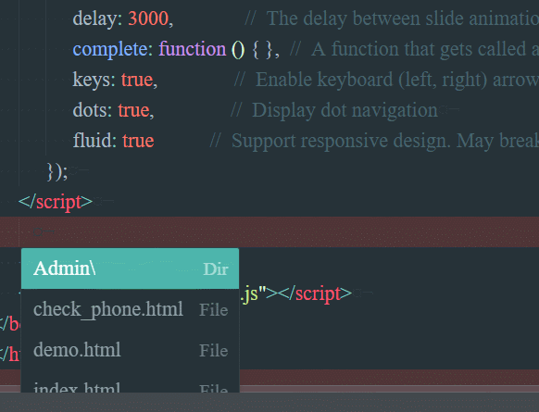Click the true value after dots
Screen dimensions: 539x412
133,110
